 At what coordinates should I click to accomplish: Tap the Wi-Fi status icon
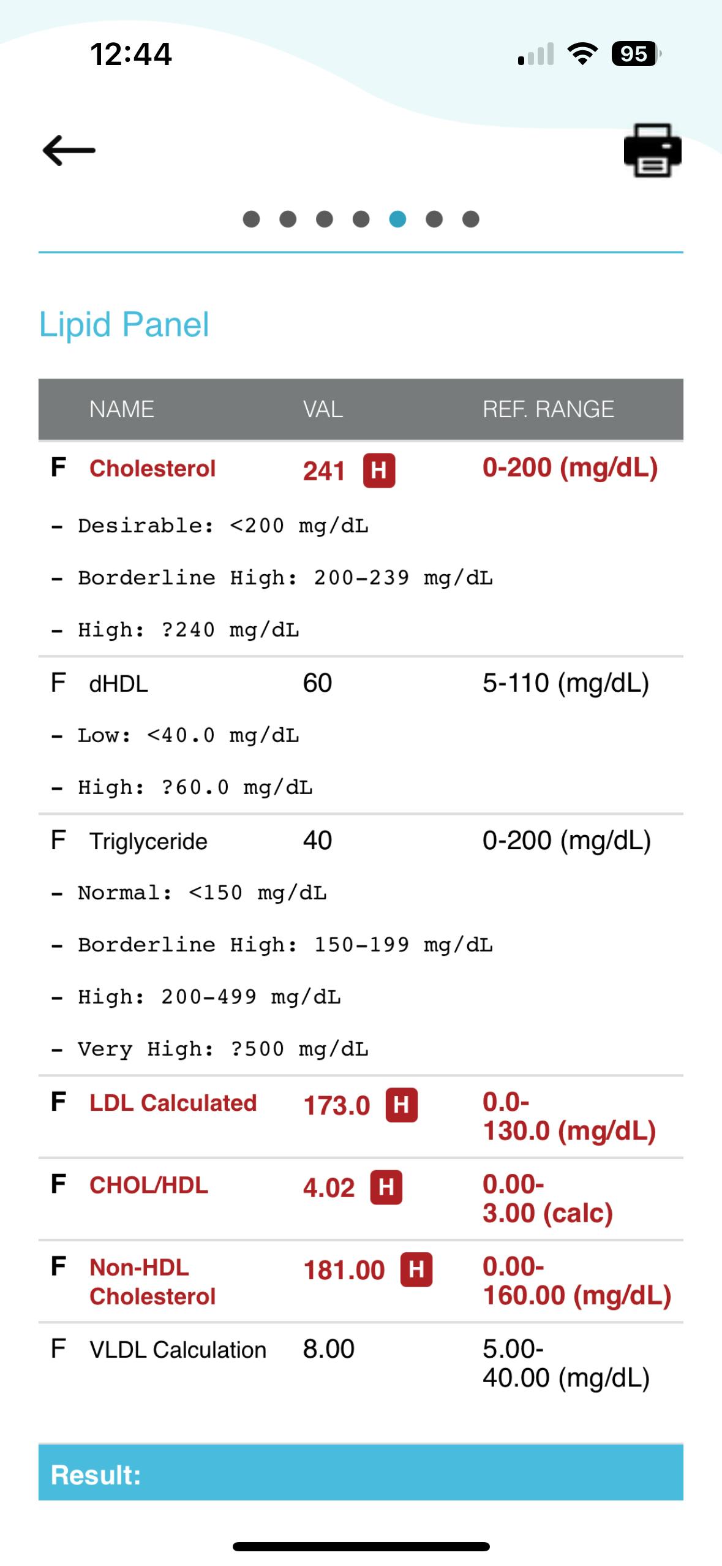583,54
